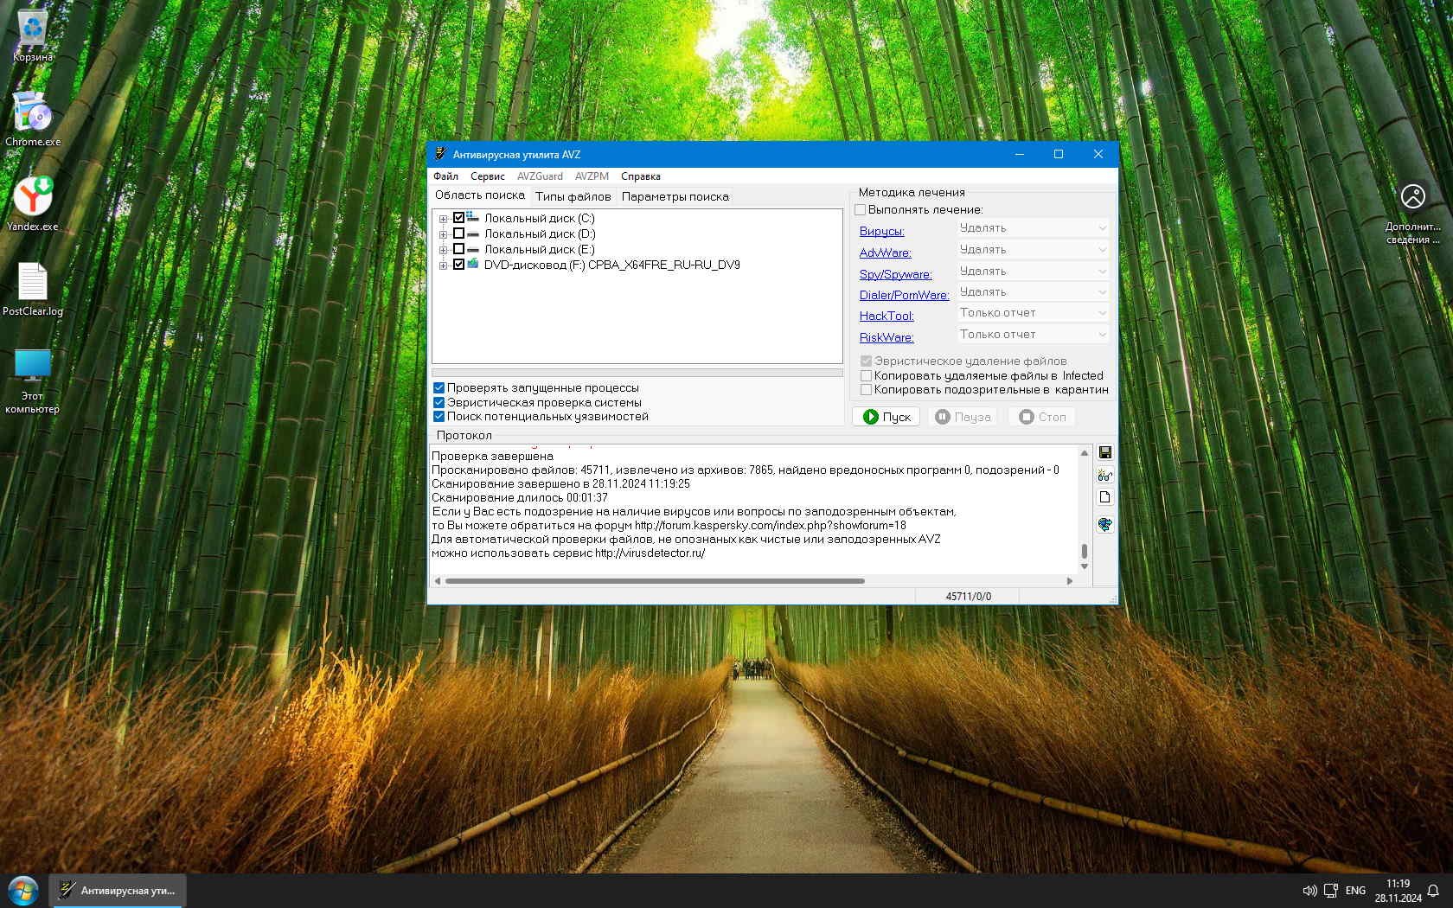Select the Chrome.exe desktop icon
This screenshot has width=1453, height=908.
[x=33, y=118]
